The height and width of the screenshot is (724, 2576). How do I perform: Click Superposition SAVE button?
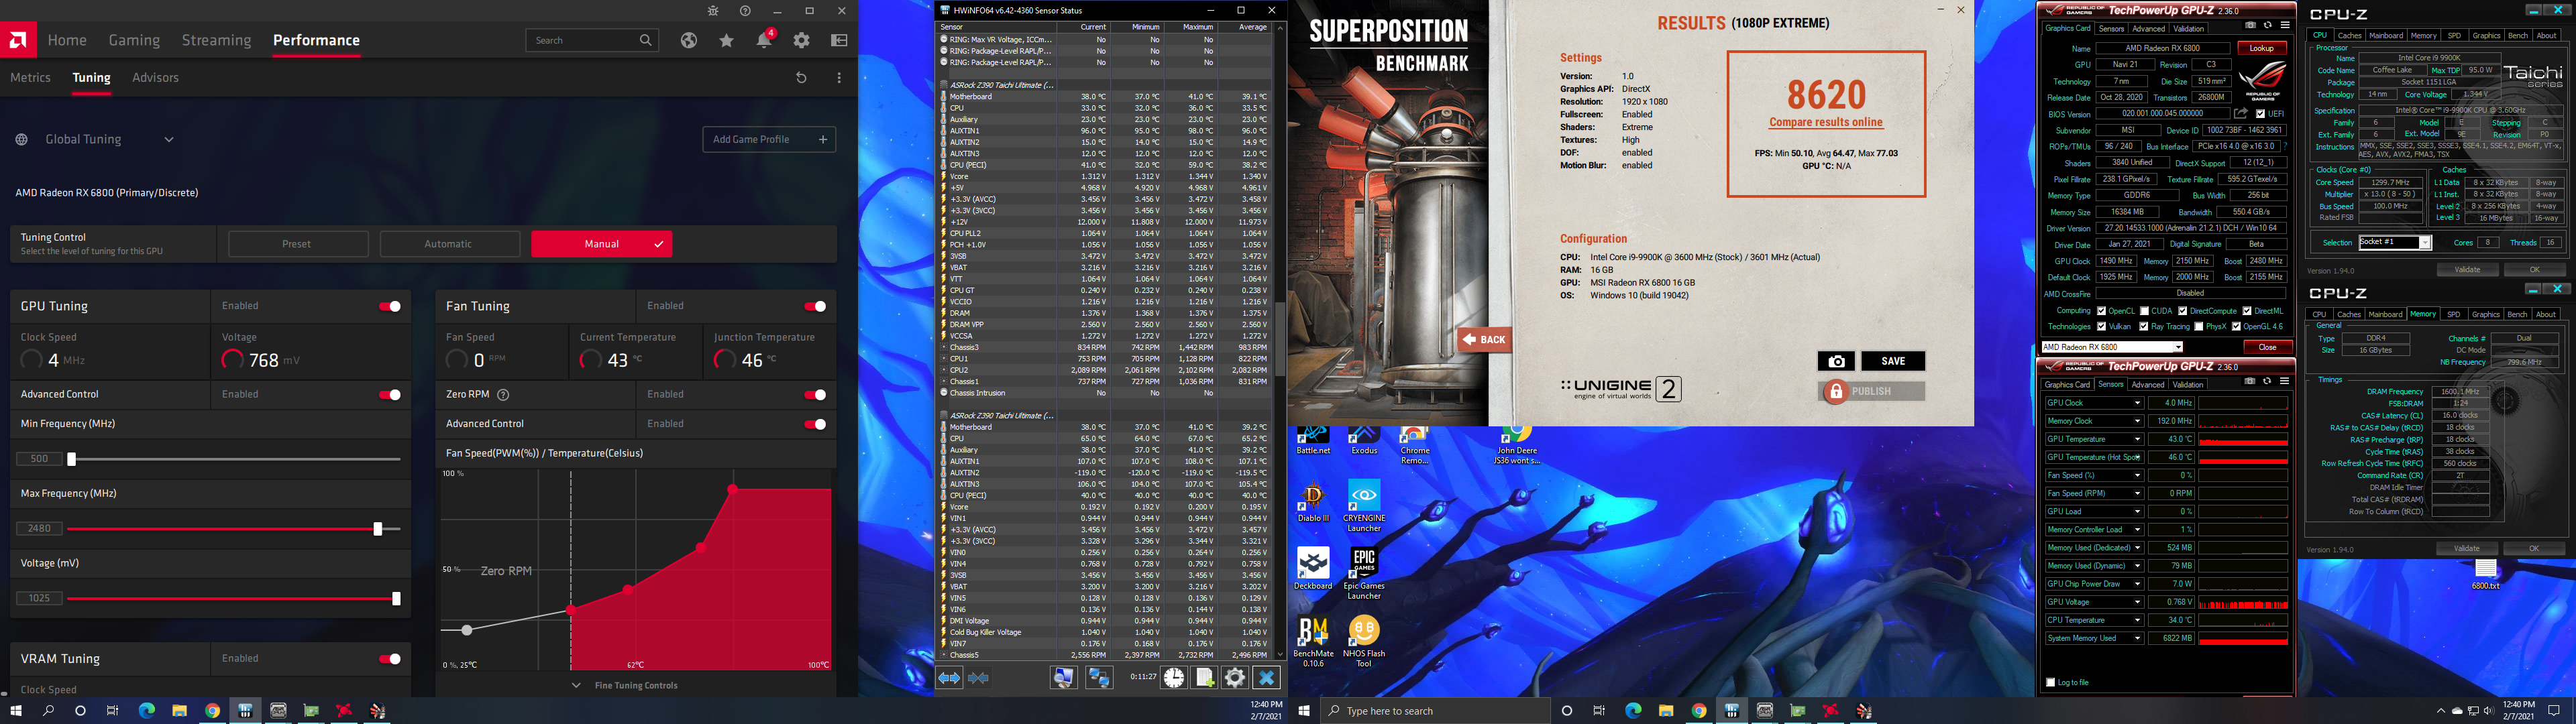(1893, 361)
